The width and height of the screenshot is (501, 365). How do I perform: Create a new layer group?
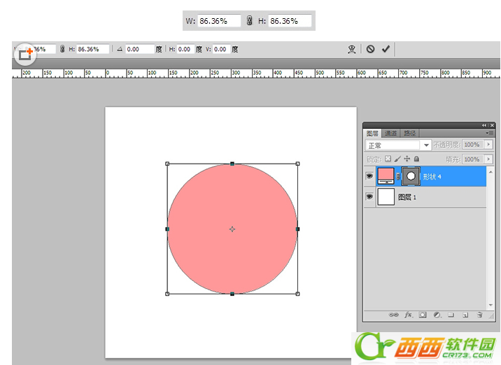pos(451,315)
